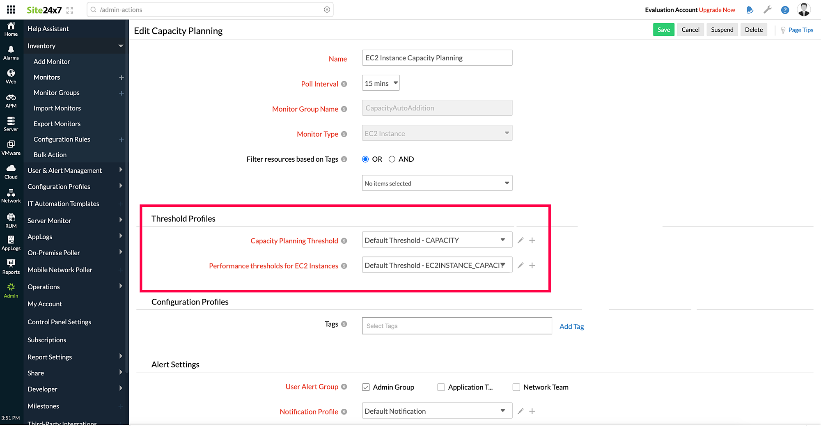
Task: Save the capacity planning changes
Action: (x=663, y=30)
